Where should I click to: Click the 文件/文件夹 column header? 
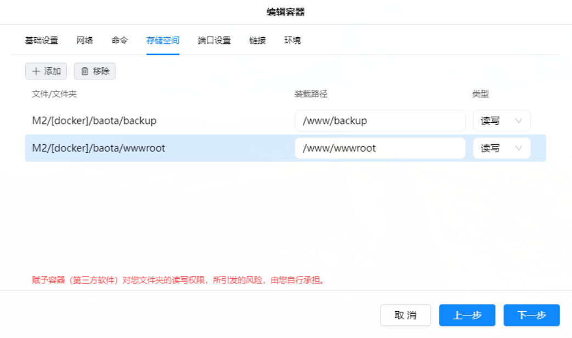coord(54,94)
